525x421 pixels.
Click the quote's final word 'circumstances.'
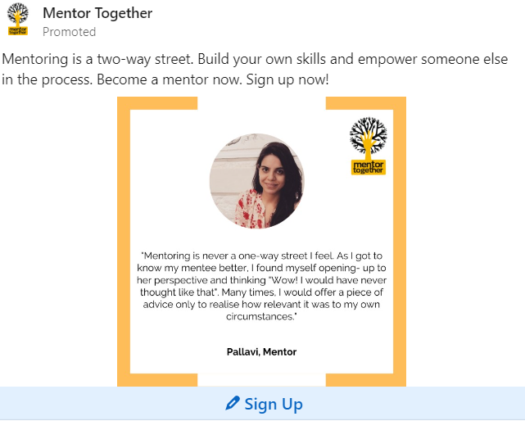[261, 316]
